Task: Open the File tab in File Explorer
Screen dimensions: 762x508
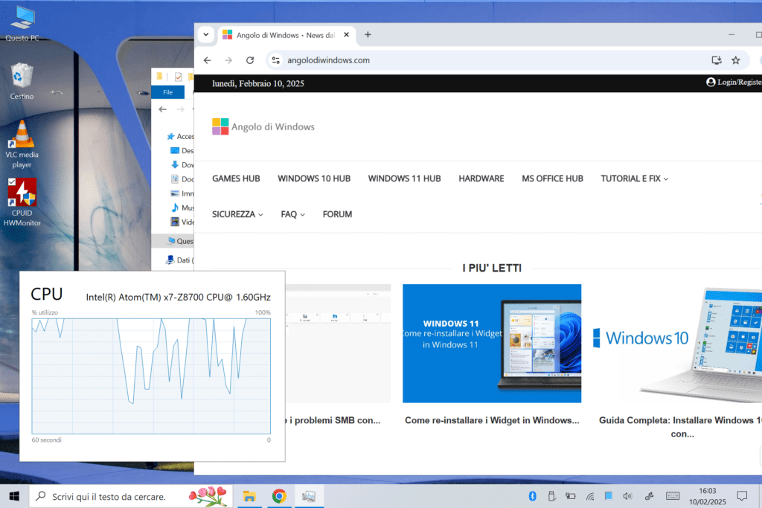Action: pos(167,92)
